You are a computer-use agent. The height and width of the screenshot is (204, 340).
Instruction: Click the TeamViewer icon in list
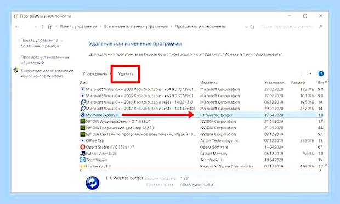(82, 160)
